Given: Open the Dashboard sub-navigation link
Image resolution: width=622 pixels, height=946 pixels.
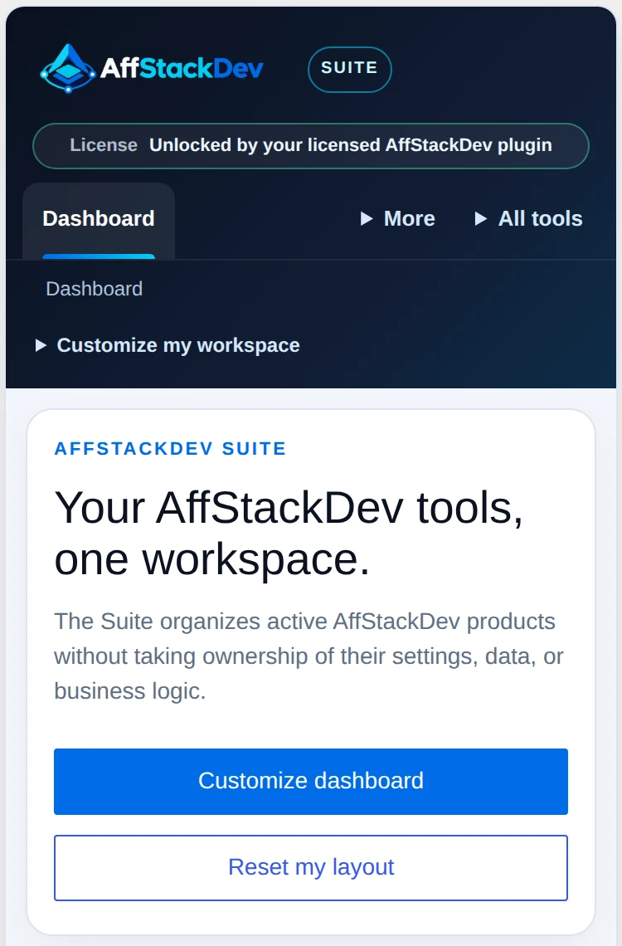Looking at the screenshot, I should point(95,289).
